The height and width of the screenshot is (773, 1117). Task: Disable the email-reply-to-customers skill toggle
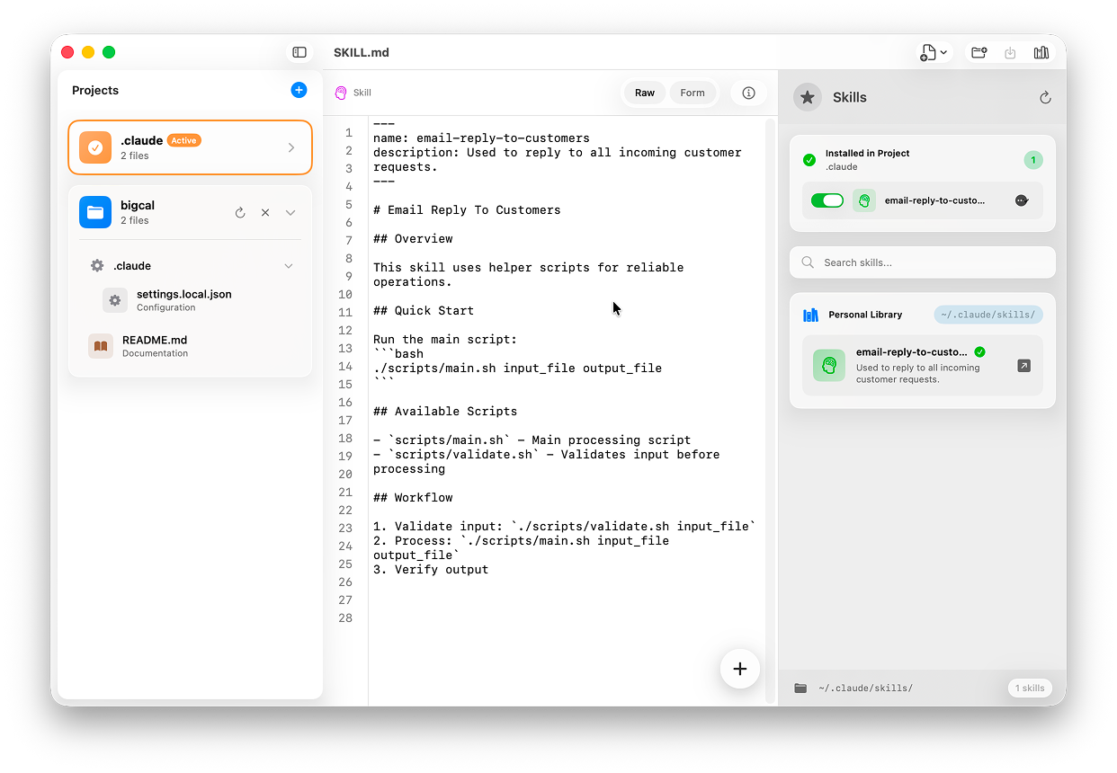(827, 200)
